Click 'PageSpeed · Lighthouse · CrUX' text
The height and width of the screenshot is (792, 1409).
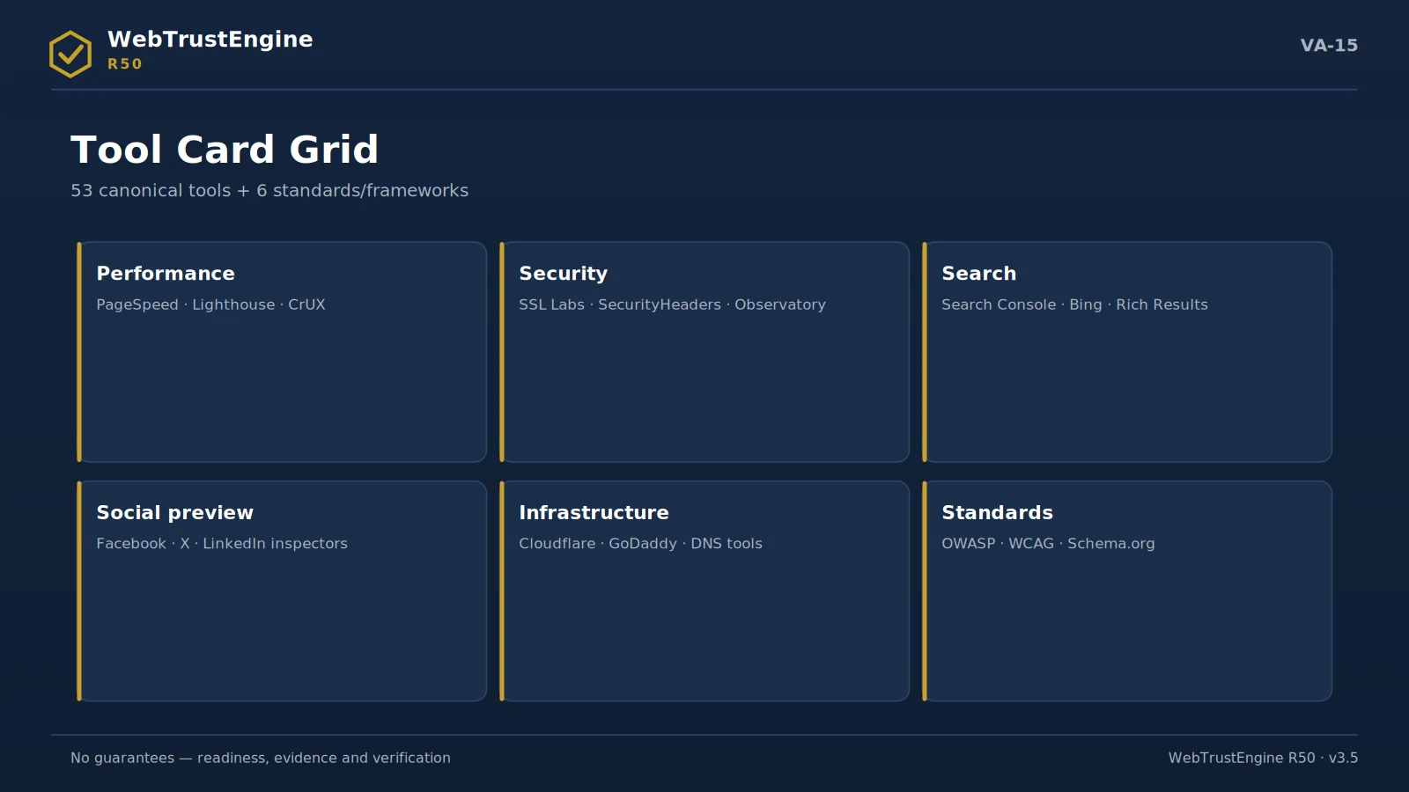coord(210,304)
